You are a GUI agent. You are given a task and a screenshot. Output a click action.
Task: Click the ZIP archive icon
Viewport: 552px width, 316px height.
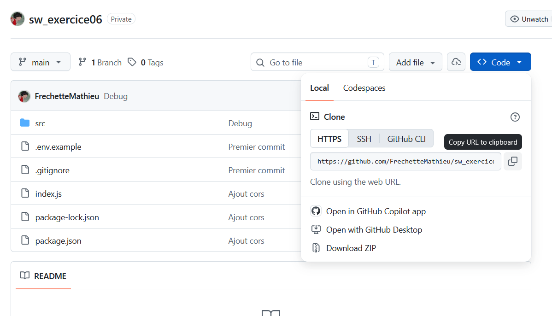pos(316,248)
